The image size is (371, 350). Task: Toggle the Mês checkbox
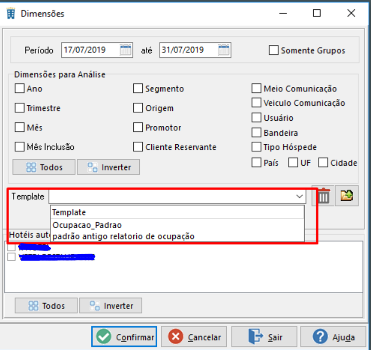pyautogui.click(x=19, y=127)
